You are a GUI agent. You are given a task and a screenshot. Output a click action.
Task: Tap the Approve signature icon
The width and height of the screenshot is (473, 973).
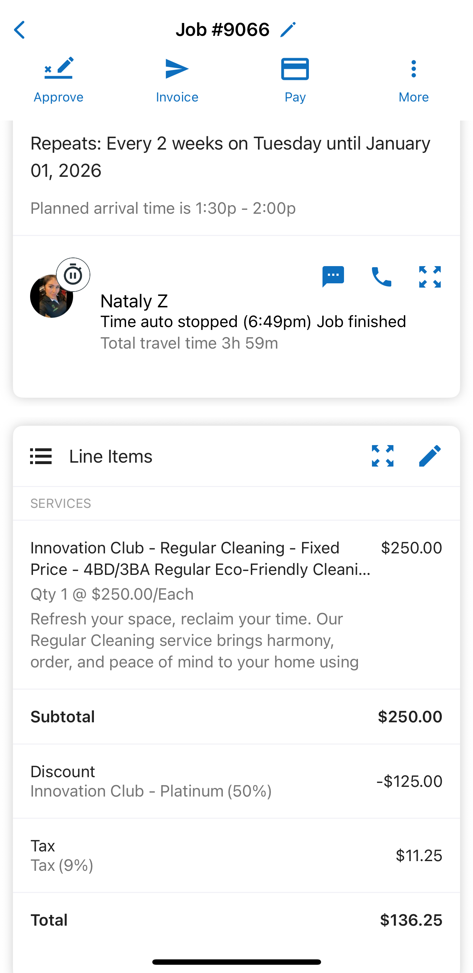(x=58, y=69)
